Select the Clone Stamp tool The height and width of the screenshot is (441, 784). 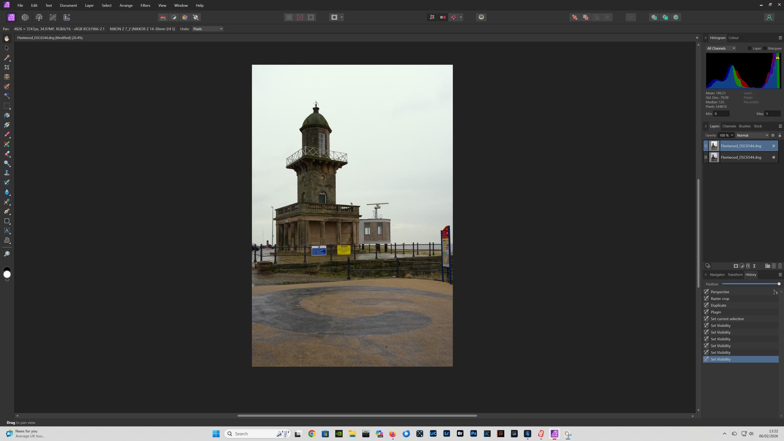(x=7, y=173)
